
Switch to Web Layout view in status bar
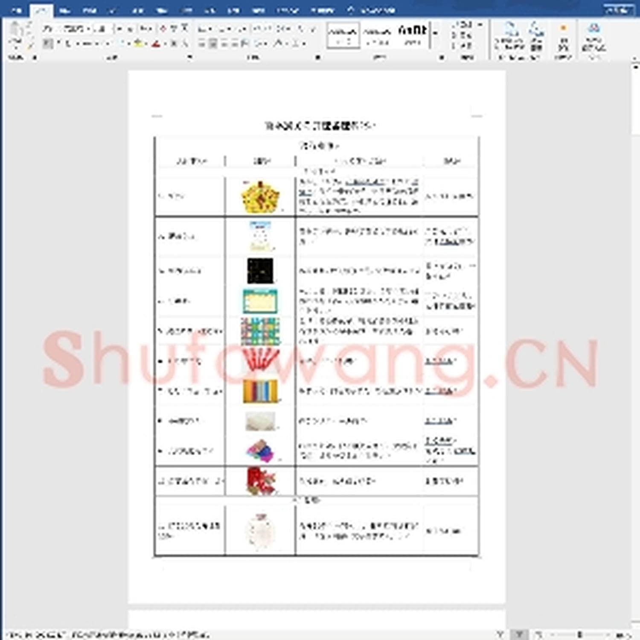(539, 635)
